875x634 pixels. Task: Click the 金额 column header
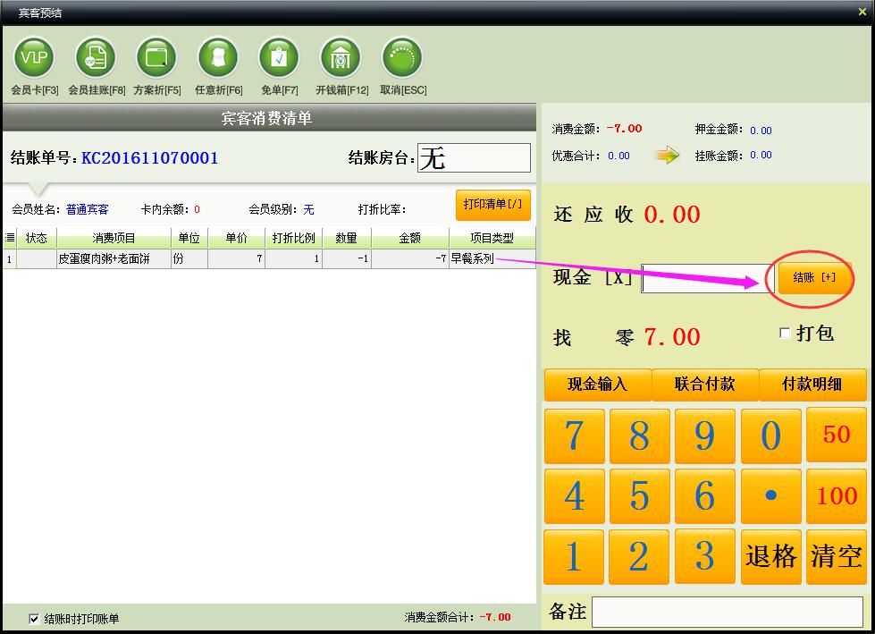point(410,238)
